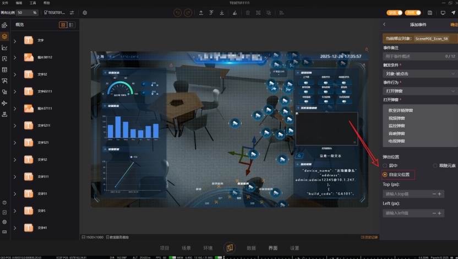
Task: Switch to the 项目 bottom tab
Action: coord(165,248)
